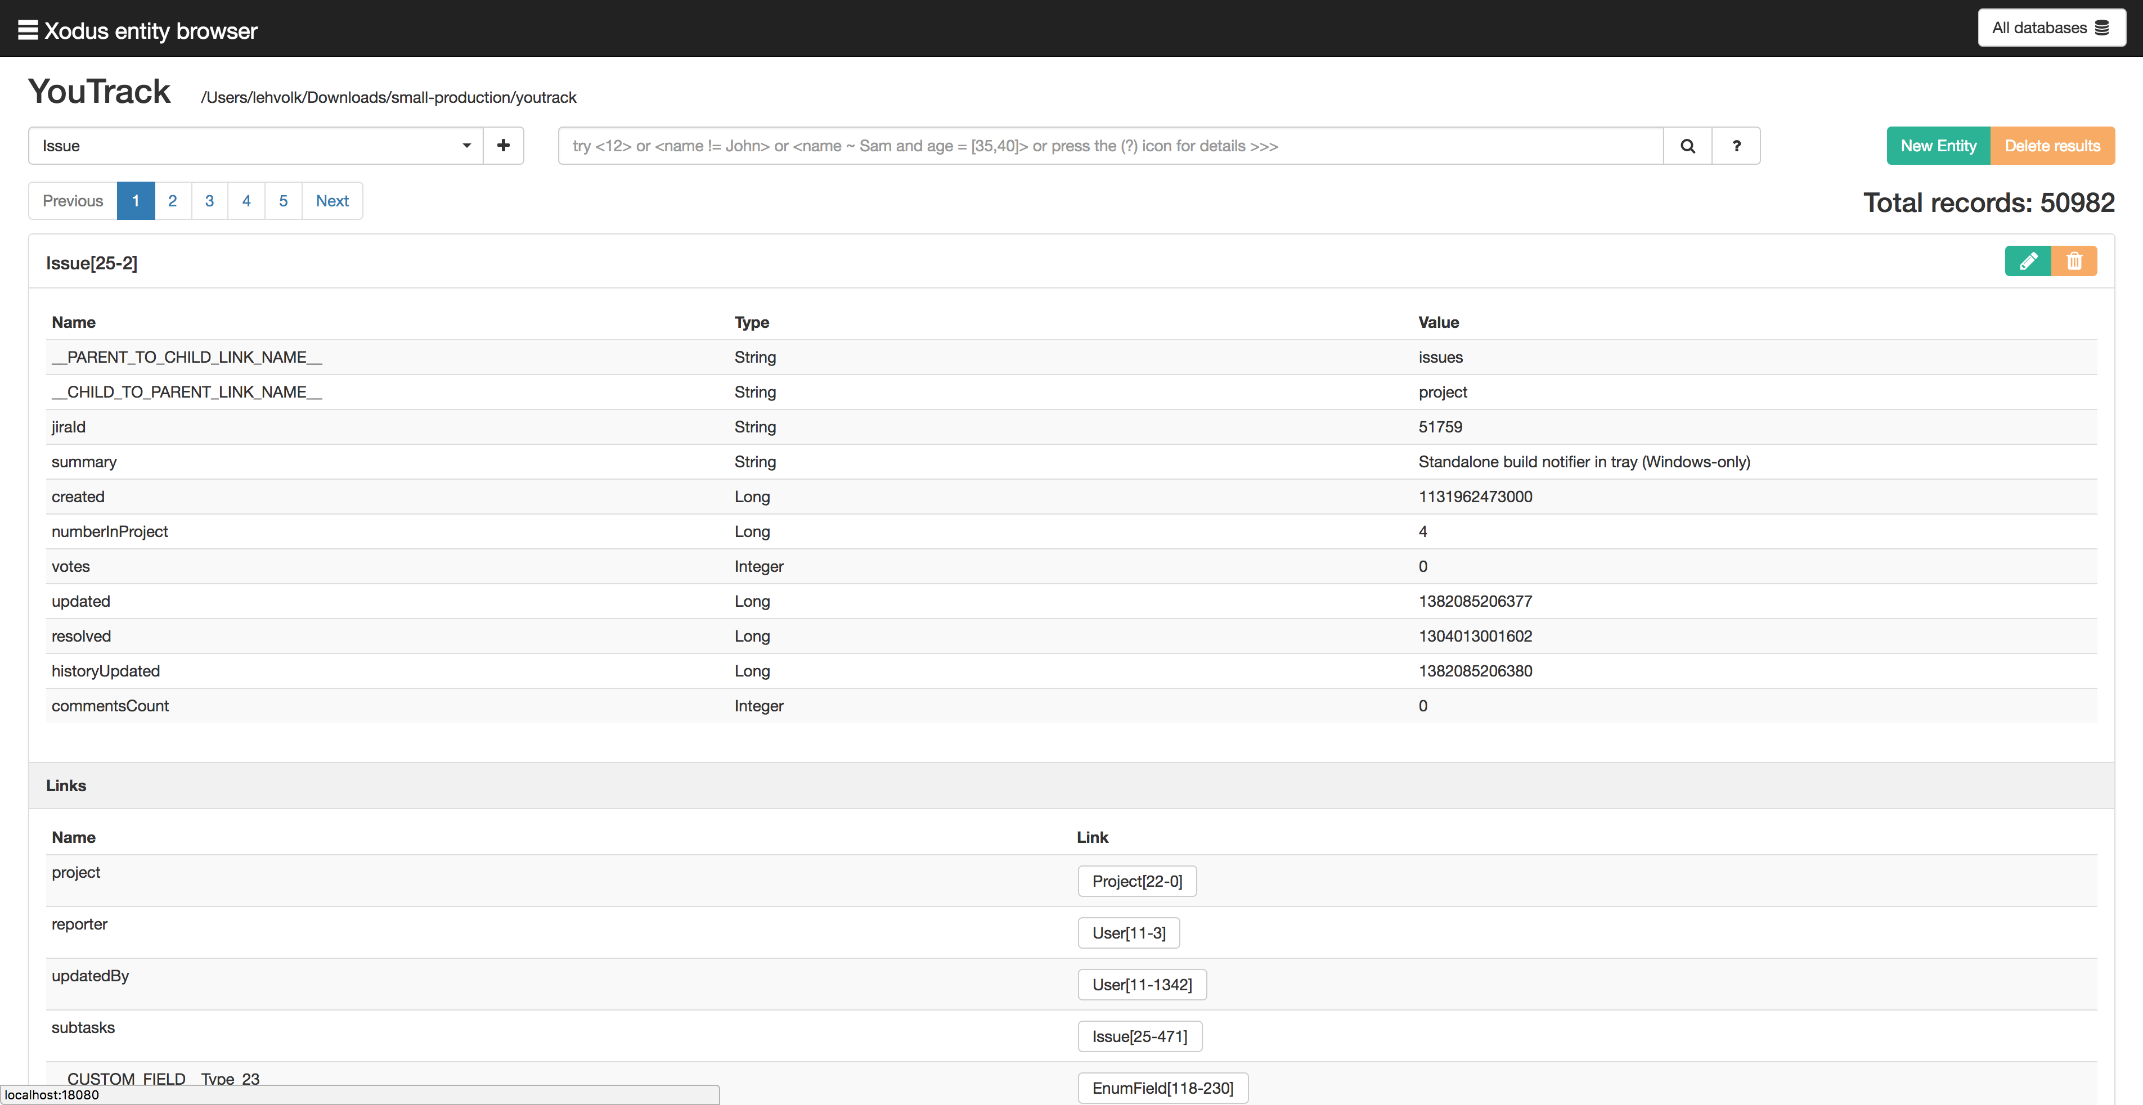
Task: Open All databases via database icon button
Action: (2051, 28)
